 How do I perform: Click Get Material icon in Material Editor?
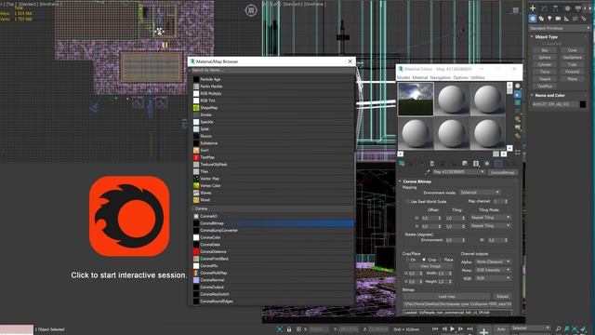pyautogui.click(x=402, y=164)
